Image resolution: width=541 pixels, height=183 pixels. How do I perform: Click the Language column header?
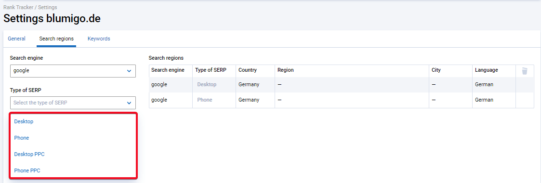click(x=486, y=70)
